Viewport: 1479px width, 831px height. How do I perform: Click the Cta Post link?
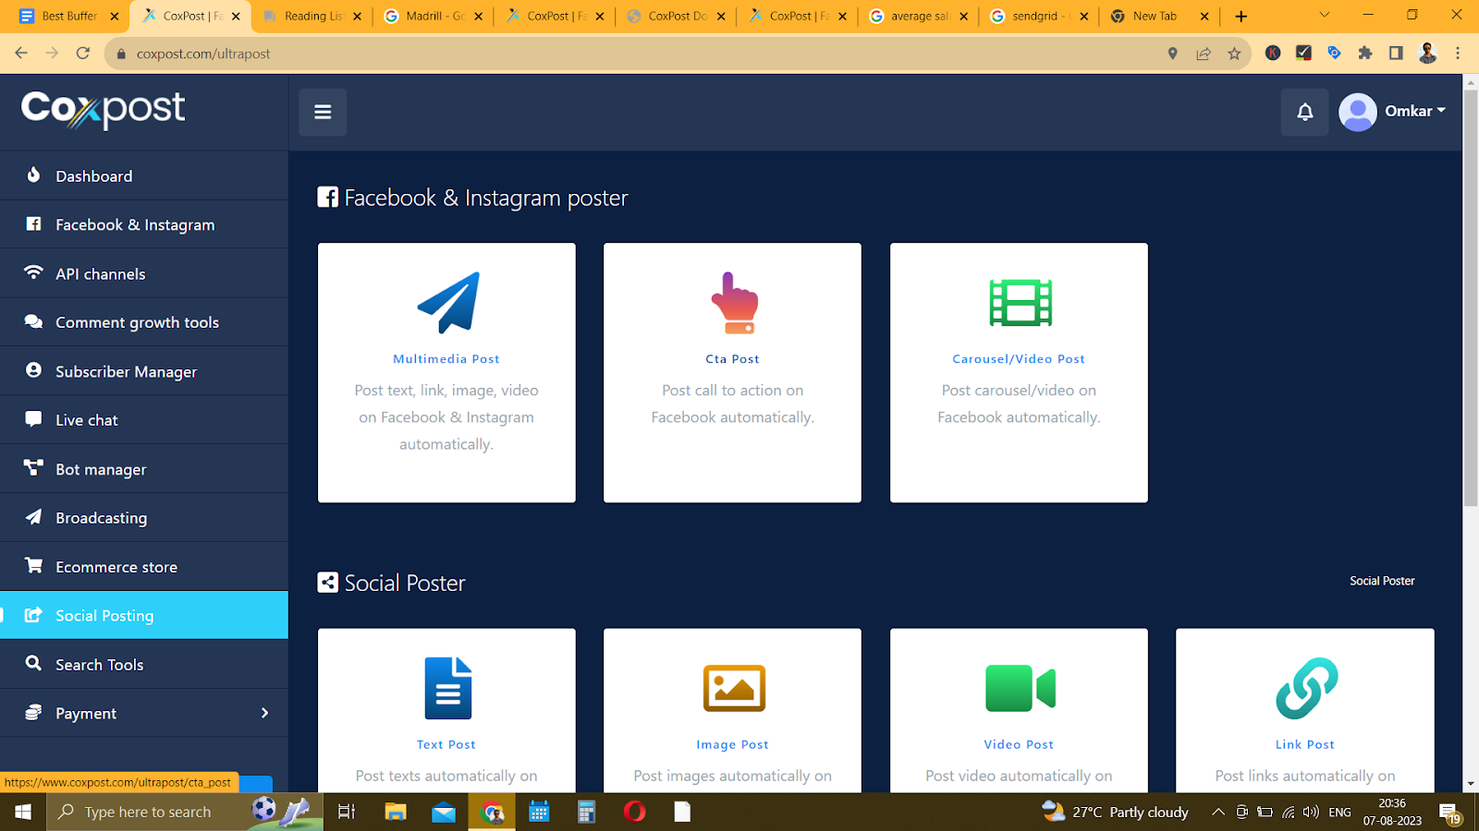[733, 359]
